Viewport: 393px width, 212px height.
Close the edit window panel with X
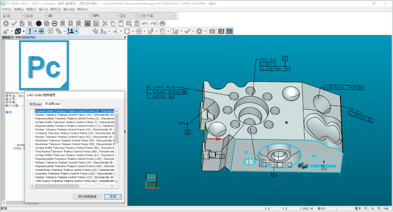[125, 38]
